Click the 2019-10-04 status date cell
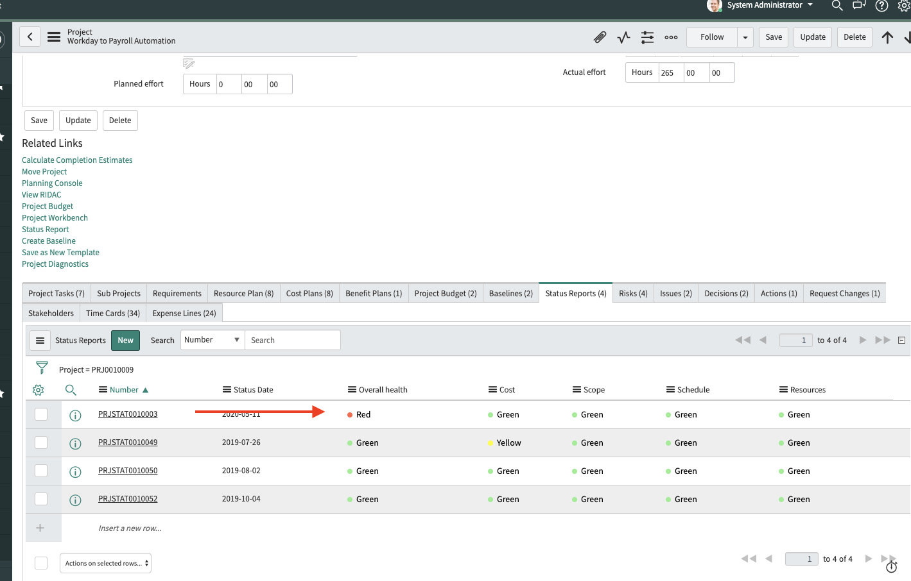This screenshot has height=581, width=911. (241, 499)
